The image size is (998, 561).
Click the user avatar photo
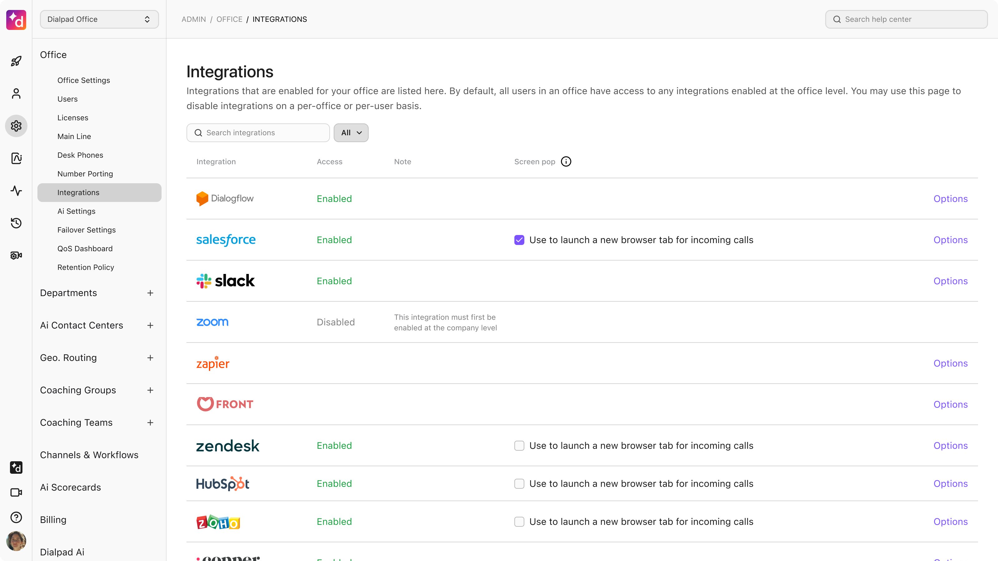pos(16,541)
